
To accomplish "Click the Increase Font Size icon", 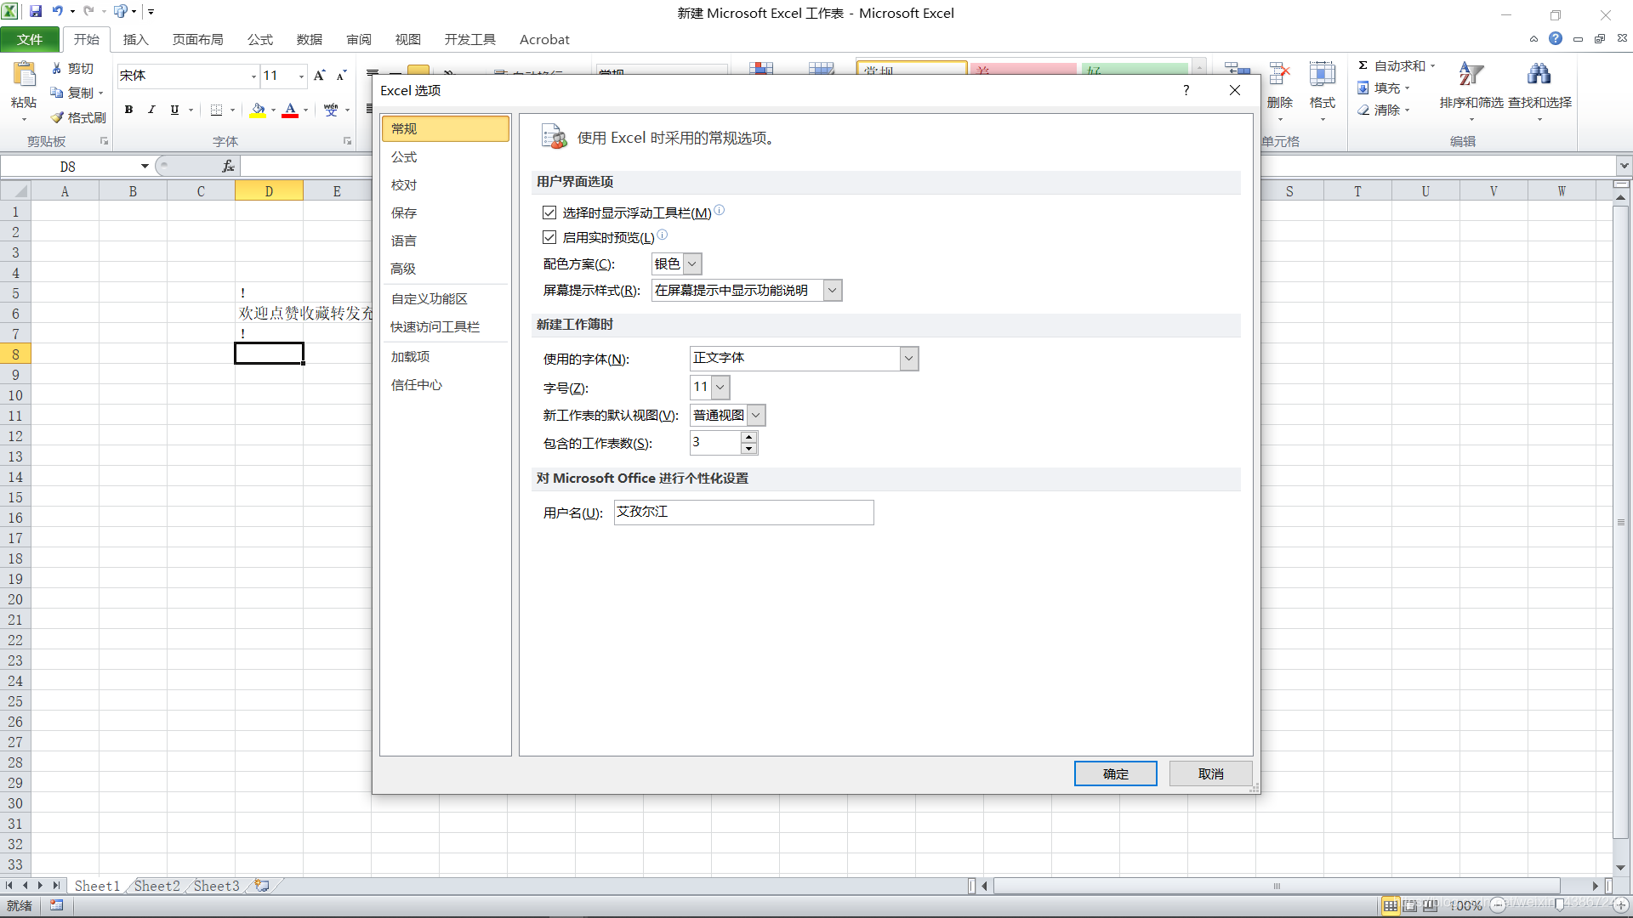I will (320, 76).
